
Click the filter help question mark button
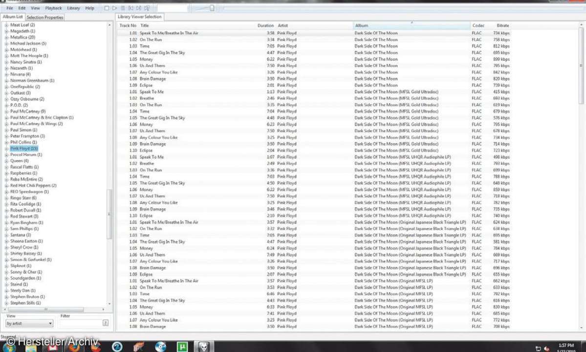coord(106,323)
